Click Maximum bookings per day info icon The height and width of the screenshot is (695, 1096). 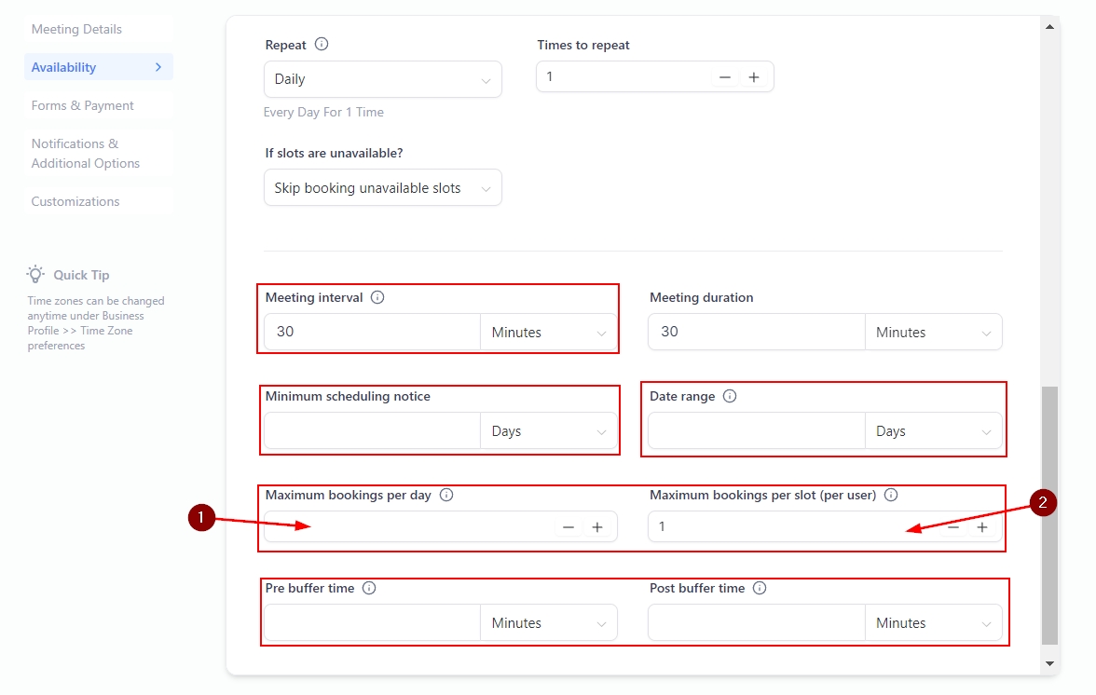[x=446, y=496]
